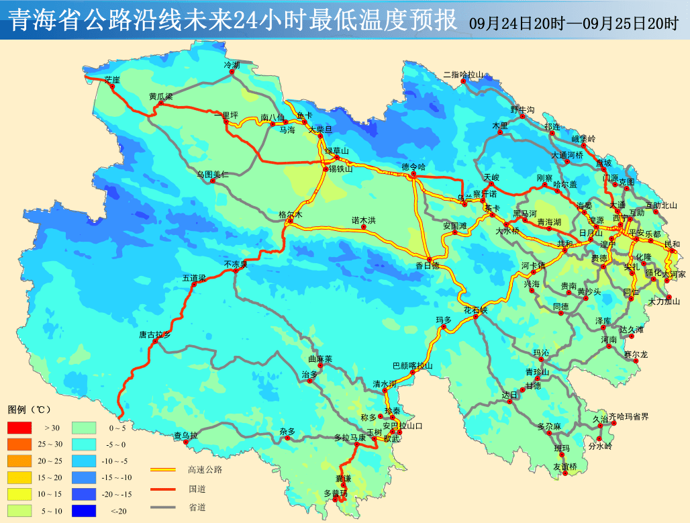The height and width of the screenshot is (523, 690).
Task: Pick the 20~25 legend color box
Action: tap(19, 461)
